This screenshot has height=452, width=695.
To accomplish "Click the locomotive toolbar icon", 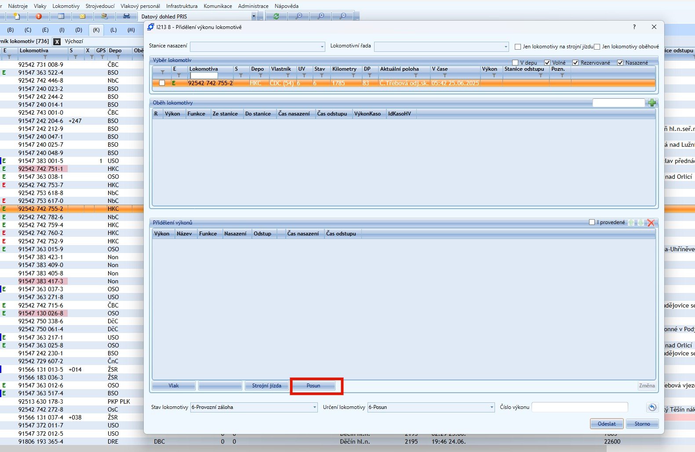I will click(x=126, y=16).
